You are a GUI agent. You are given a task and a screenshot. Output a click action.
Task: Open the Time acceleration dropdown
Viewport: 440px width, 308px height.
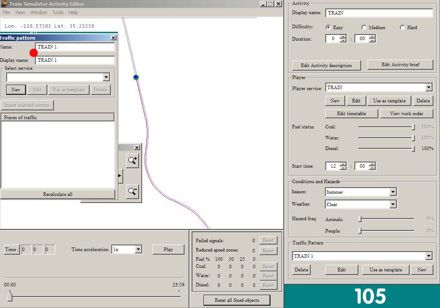[138, 249]
